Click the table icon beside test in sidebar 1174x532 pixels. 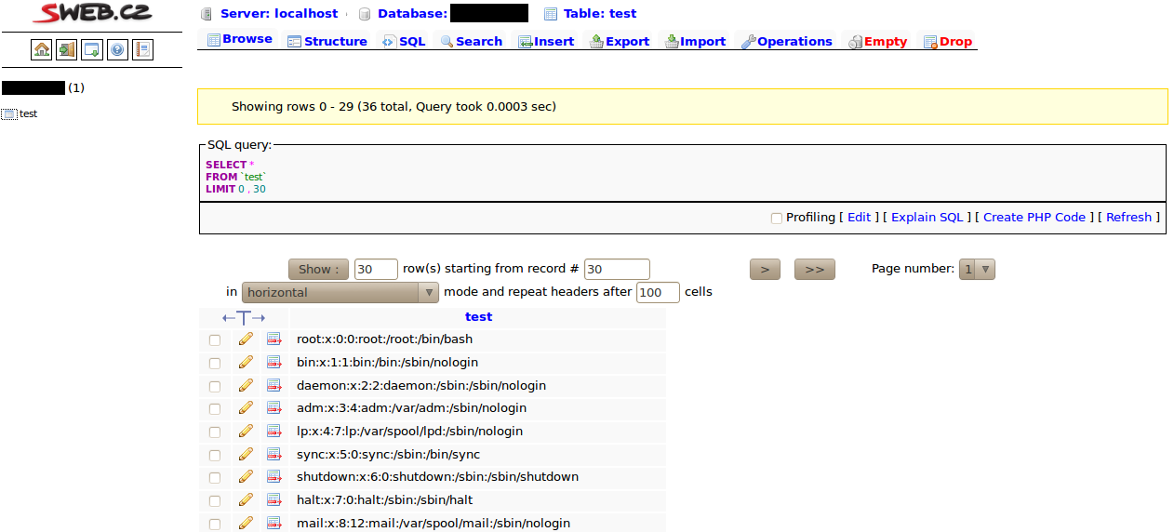[9, 114]
